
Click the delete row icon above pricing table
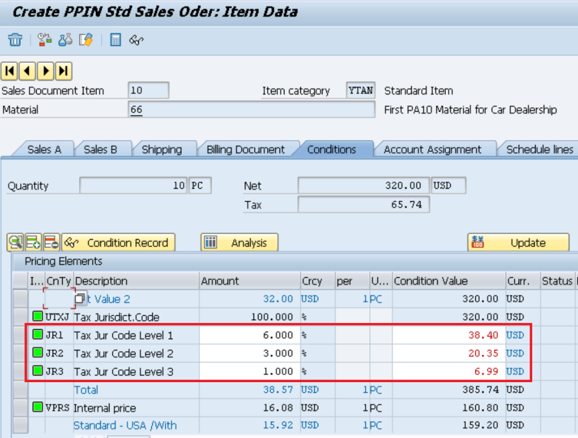click(x=51, y=243)
